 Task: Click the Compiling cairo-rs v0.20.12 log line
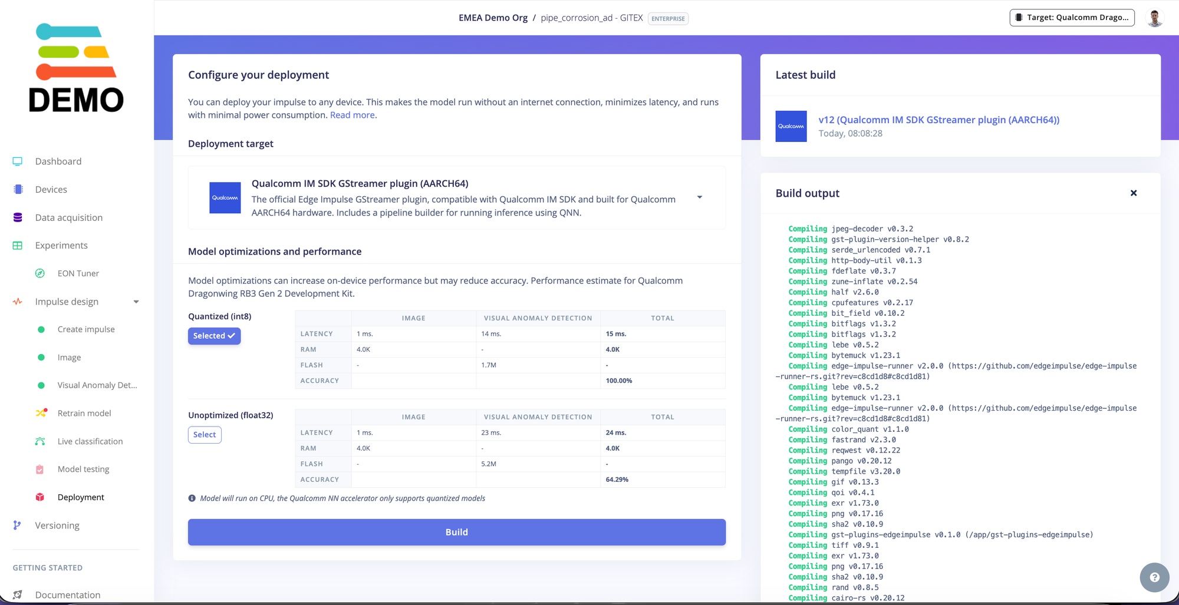(847, 598)
